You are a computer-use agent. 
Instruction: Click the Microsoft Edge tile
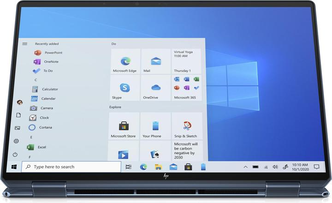click(125, 61)
